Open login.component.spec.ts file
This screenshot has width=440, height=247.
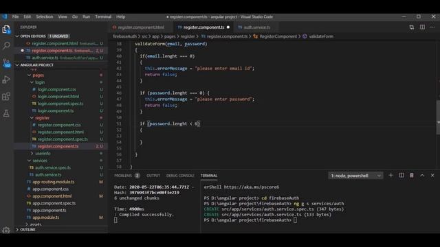click(61, 104)
